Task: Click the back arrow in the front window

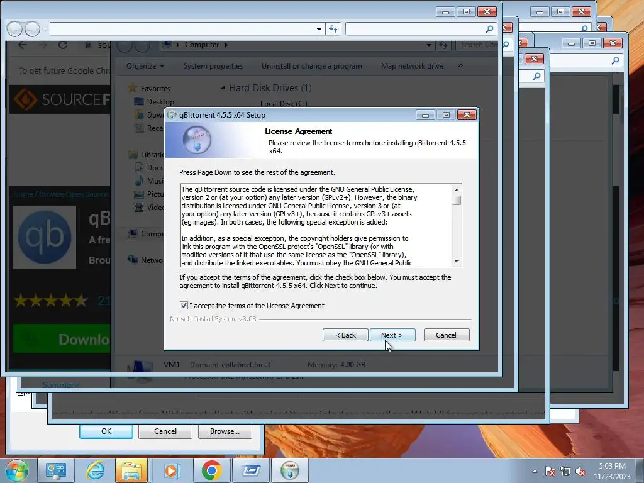Action: click(14, 29)
